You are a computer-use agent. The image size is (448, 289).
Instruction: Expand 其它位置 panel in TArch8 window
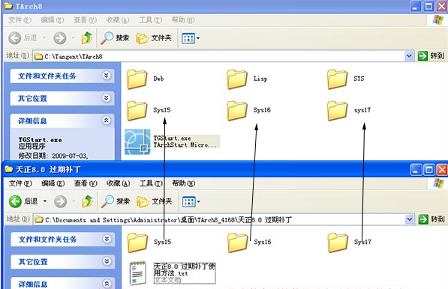(x=107, y=98)
